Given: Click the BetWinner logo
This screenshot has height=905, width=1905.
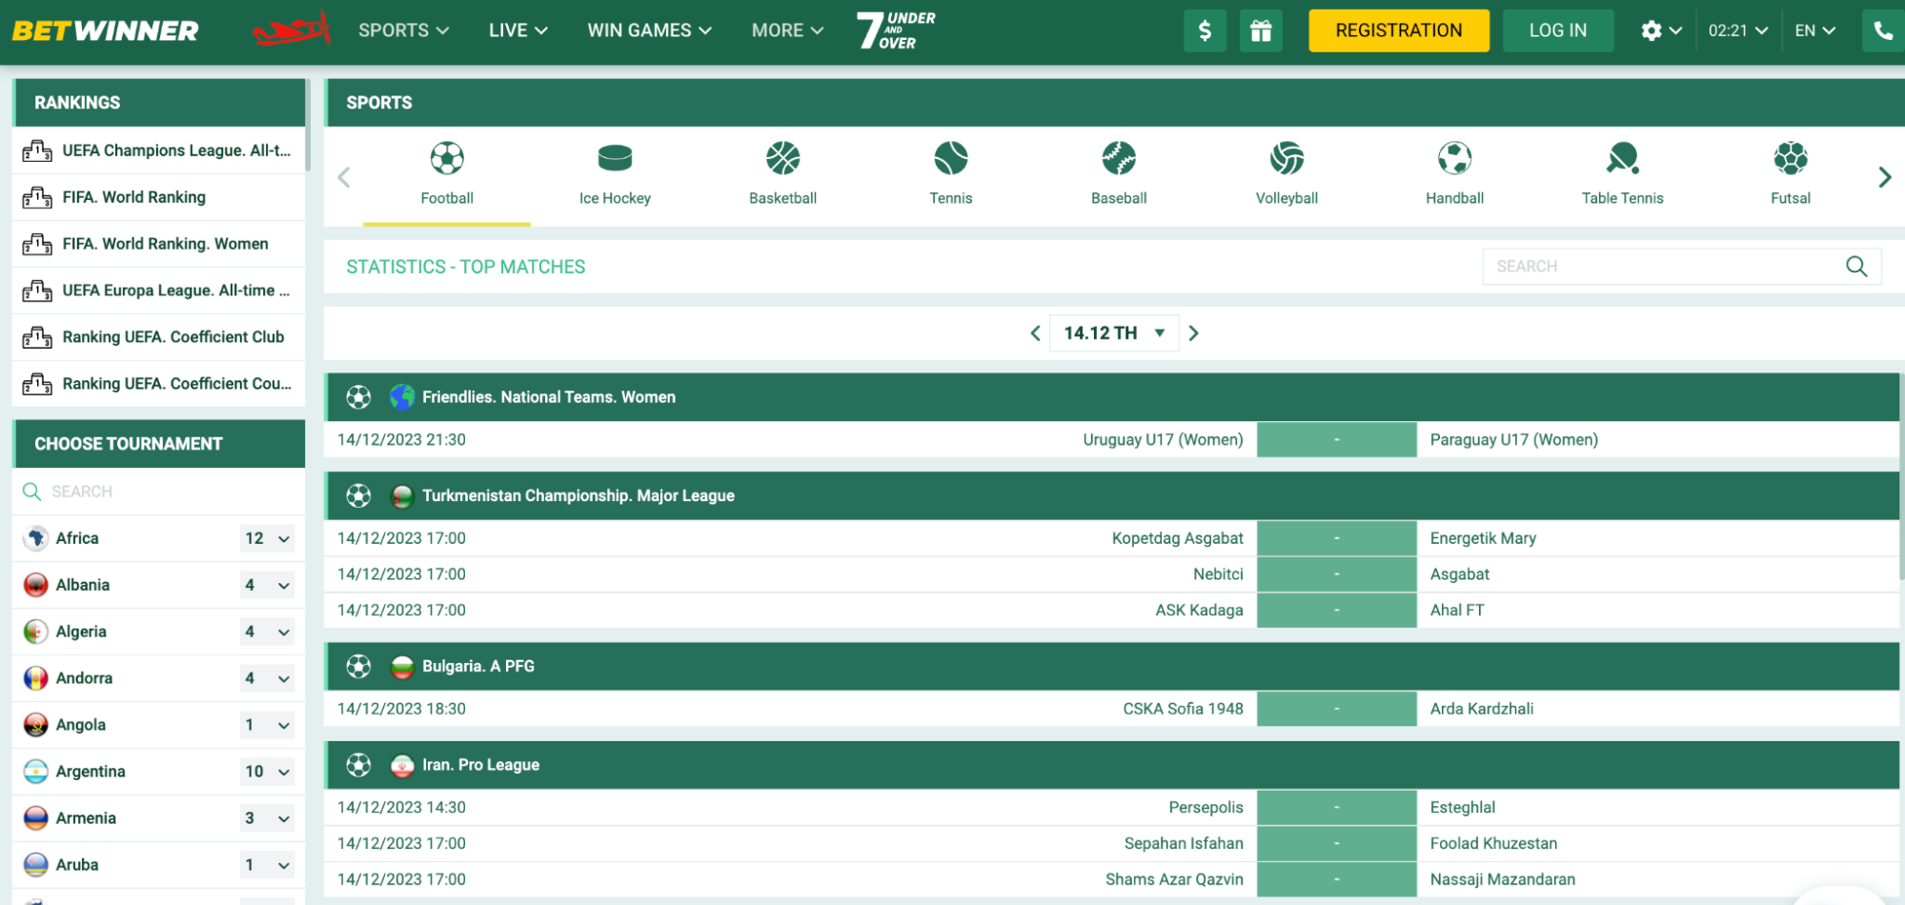Looking at the screenshot, I should coord(105,30).
